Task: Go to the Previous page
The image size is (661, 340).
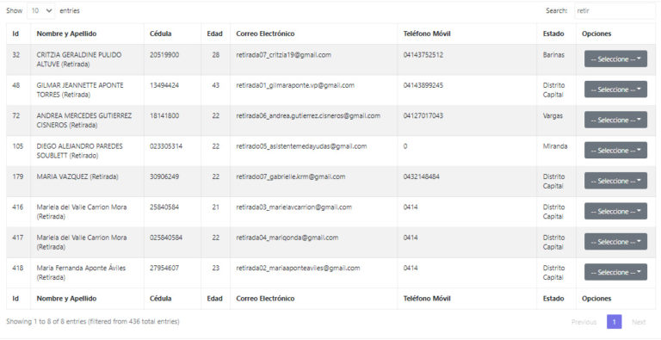Action: tap(584, 322)
